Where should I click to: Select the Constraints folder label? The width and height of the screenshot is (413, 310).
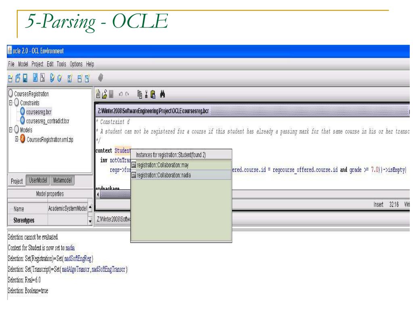pyautogui.click(x=29, y=103)
